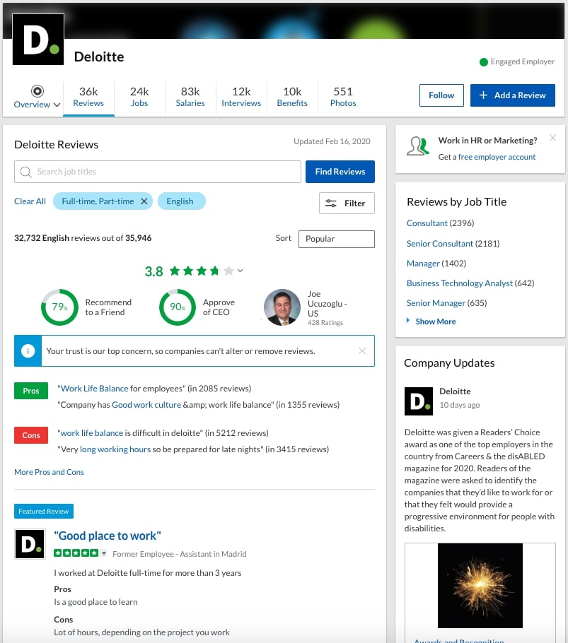The image size is (568, 643).
Task: Click the 79% Recommend to a Friend gauge
Action: pos(59,307)
